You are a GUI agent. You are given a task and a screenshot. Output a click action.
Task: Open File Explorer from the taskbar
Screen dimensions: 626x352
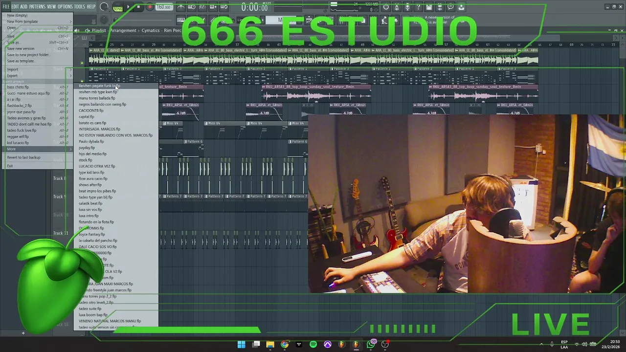[270, 345]
